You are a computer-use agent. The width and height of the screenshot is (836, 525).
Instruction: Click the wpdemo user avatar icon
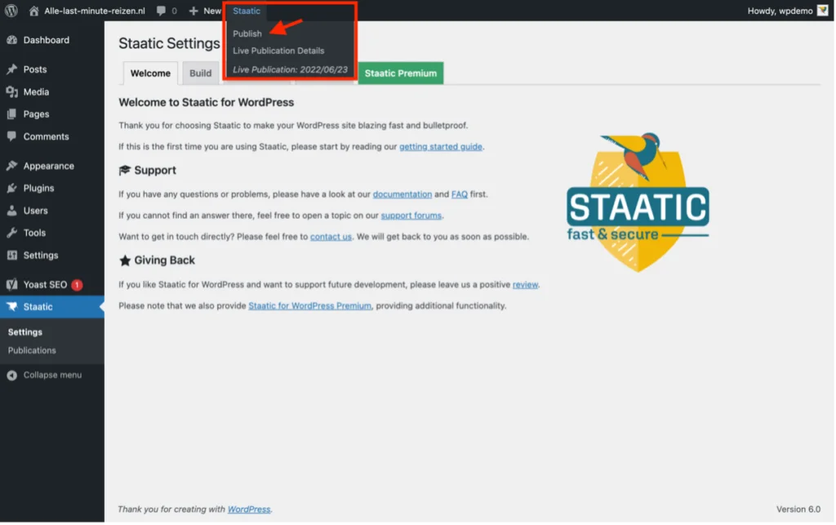tap(823, 11)
